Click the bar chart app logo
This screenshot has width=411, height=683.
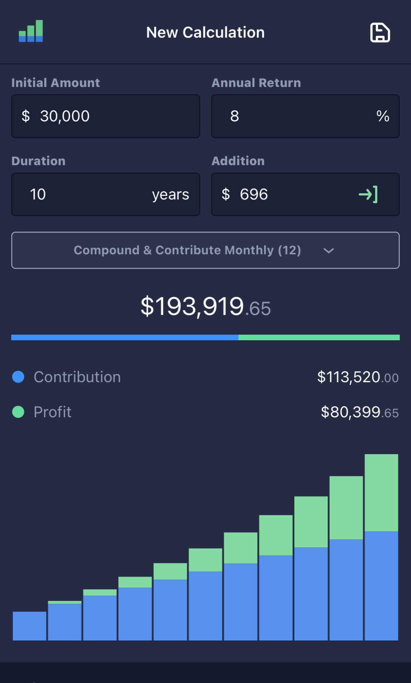click(31, 31)
